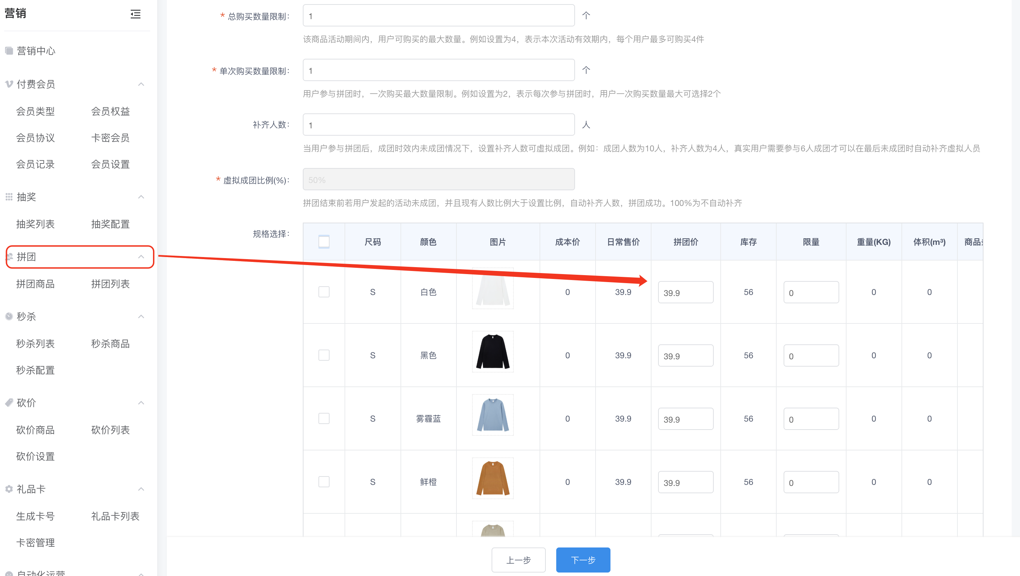This screenshot has width=1020, height=576.
Task: Select the 雾霾蓝 row checkbox
Action: (x=324, y=418)
